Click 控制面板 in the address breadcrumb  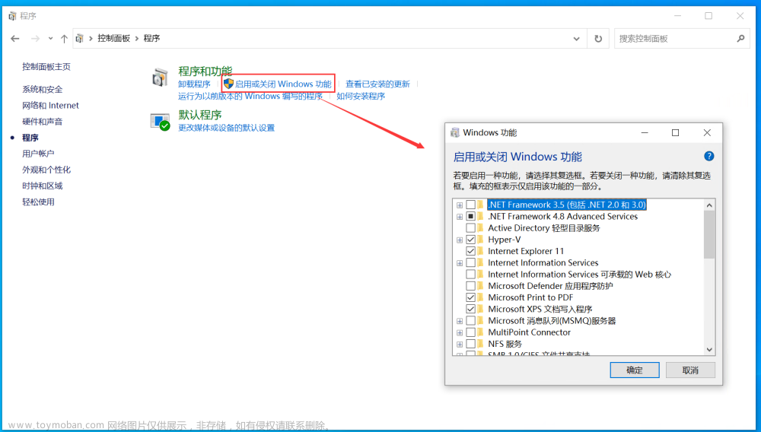click(x=113, y=38)
